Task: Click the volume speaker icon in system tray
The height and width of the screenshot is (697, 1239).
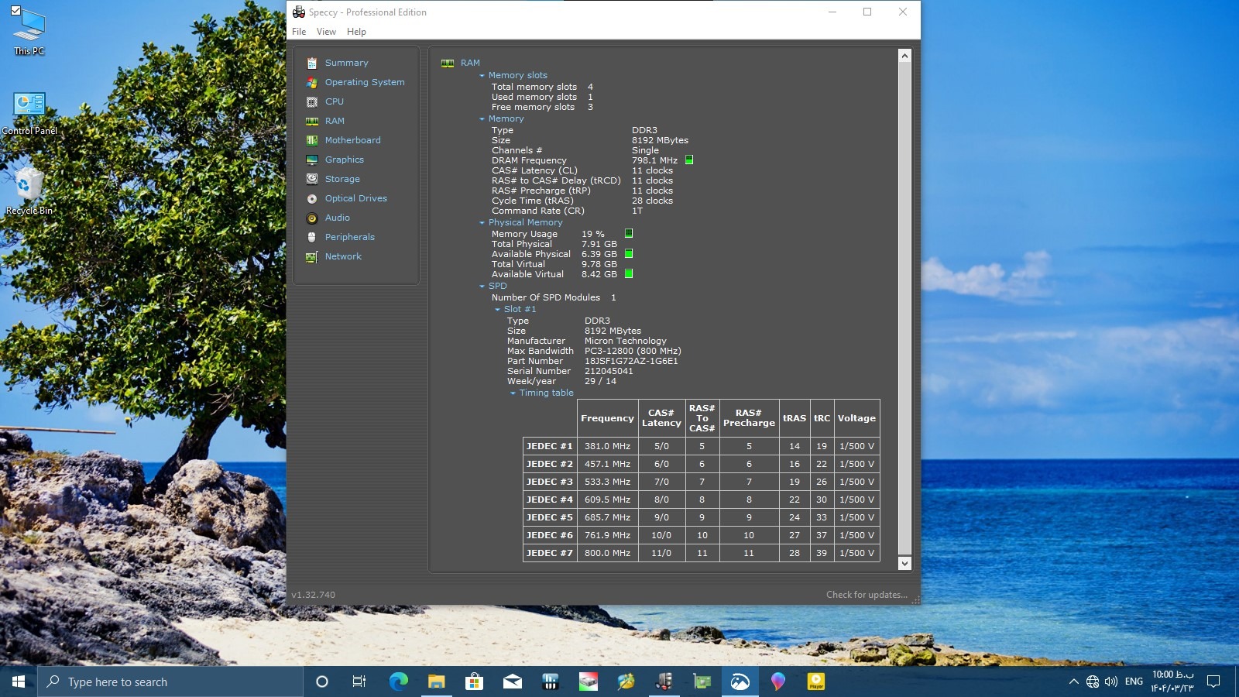Action: [1111, 682]
